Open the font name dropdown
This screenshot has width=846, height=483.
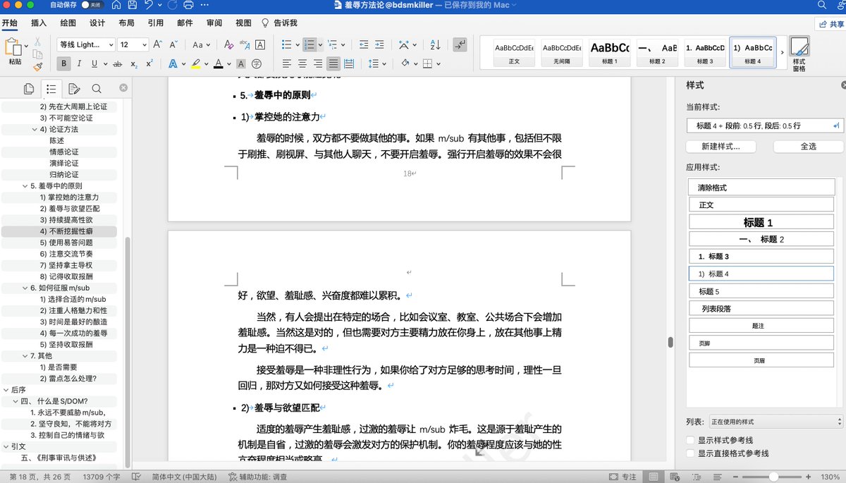tap(111, 44)
